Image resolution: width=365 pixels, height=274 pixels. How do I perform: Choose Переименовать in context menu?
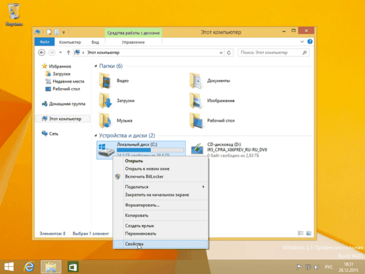click(161, 234)
